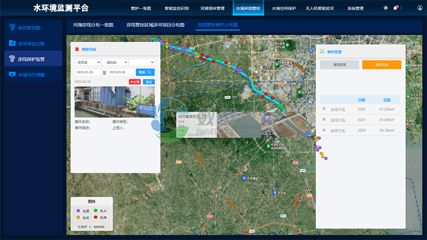Screen dimensions: 427x240
Task: Toggle the checkbox for the 2025 派河干流 row
Action: click(324, 109)
